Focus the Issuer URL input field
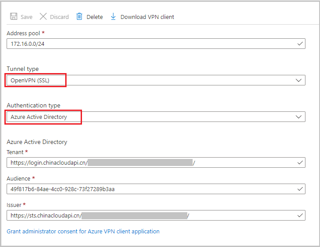 coord(156,215)
